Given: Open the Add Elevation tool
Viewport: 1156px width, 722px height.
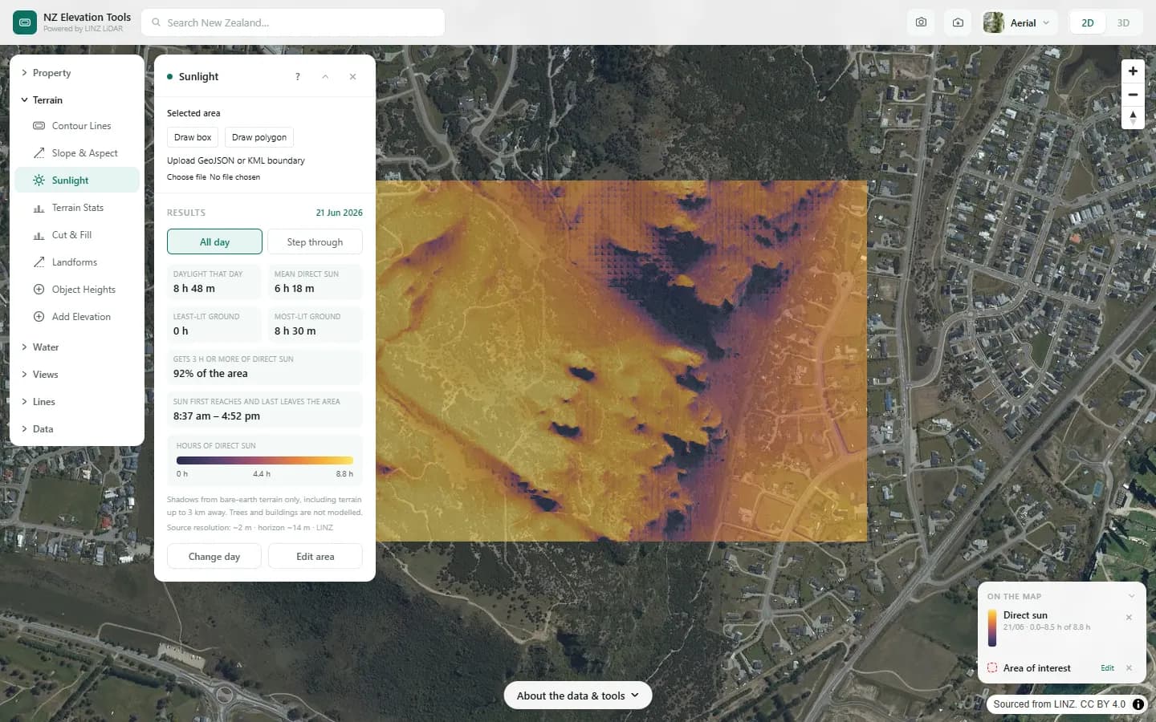Looking at the screenshot, I should tap(77, 317).
